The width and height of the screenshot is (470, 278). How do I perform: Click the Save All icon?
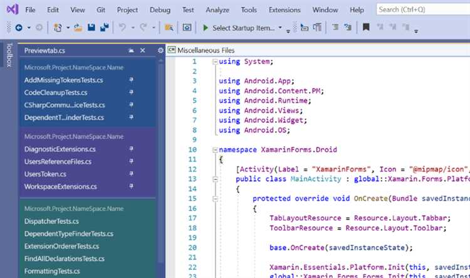click(x=104, y=28)
